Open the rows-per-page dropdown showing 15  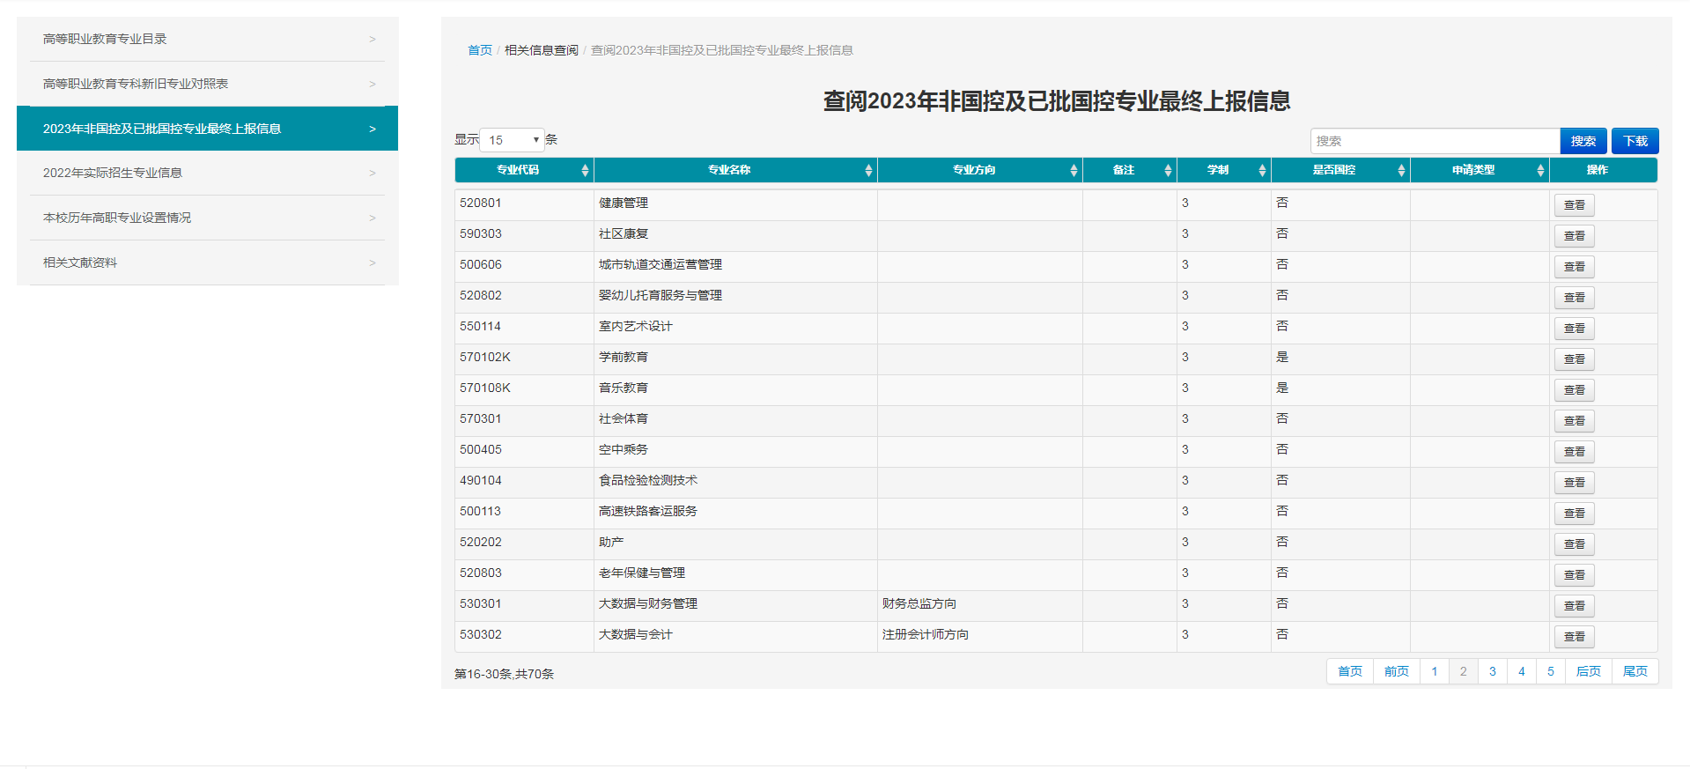pyautogui.click(x=513, y=140)
